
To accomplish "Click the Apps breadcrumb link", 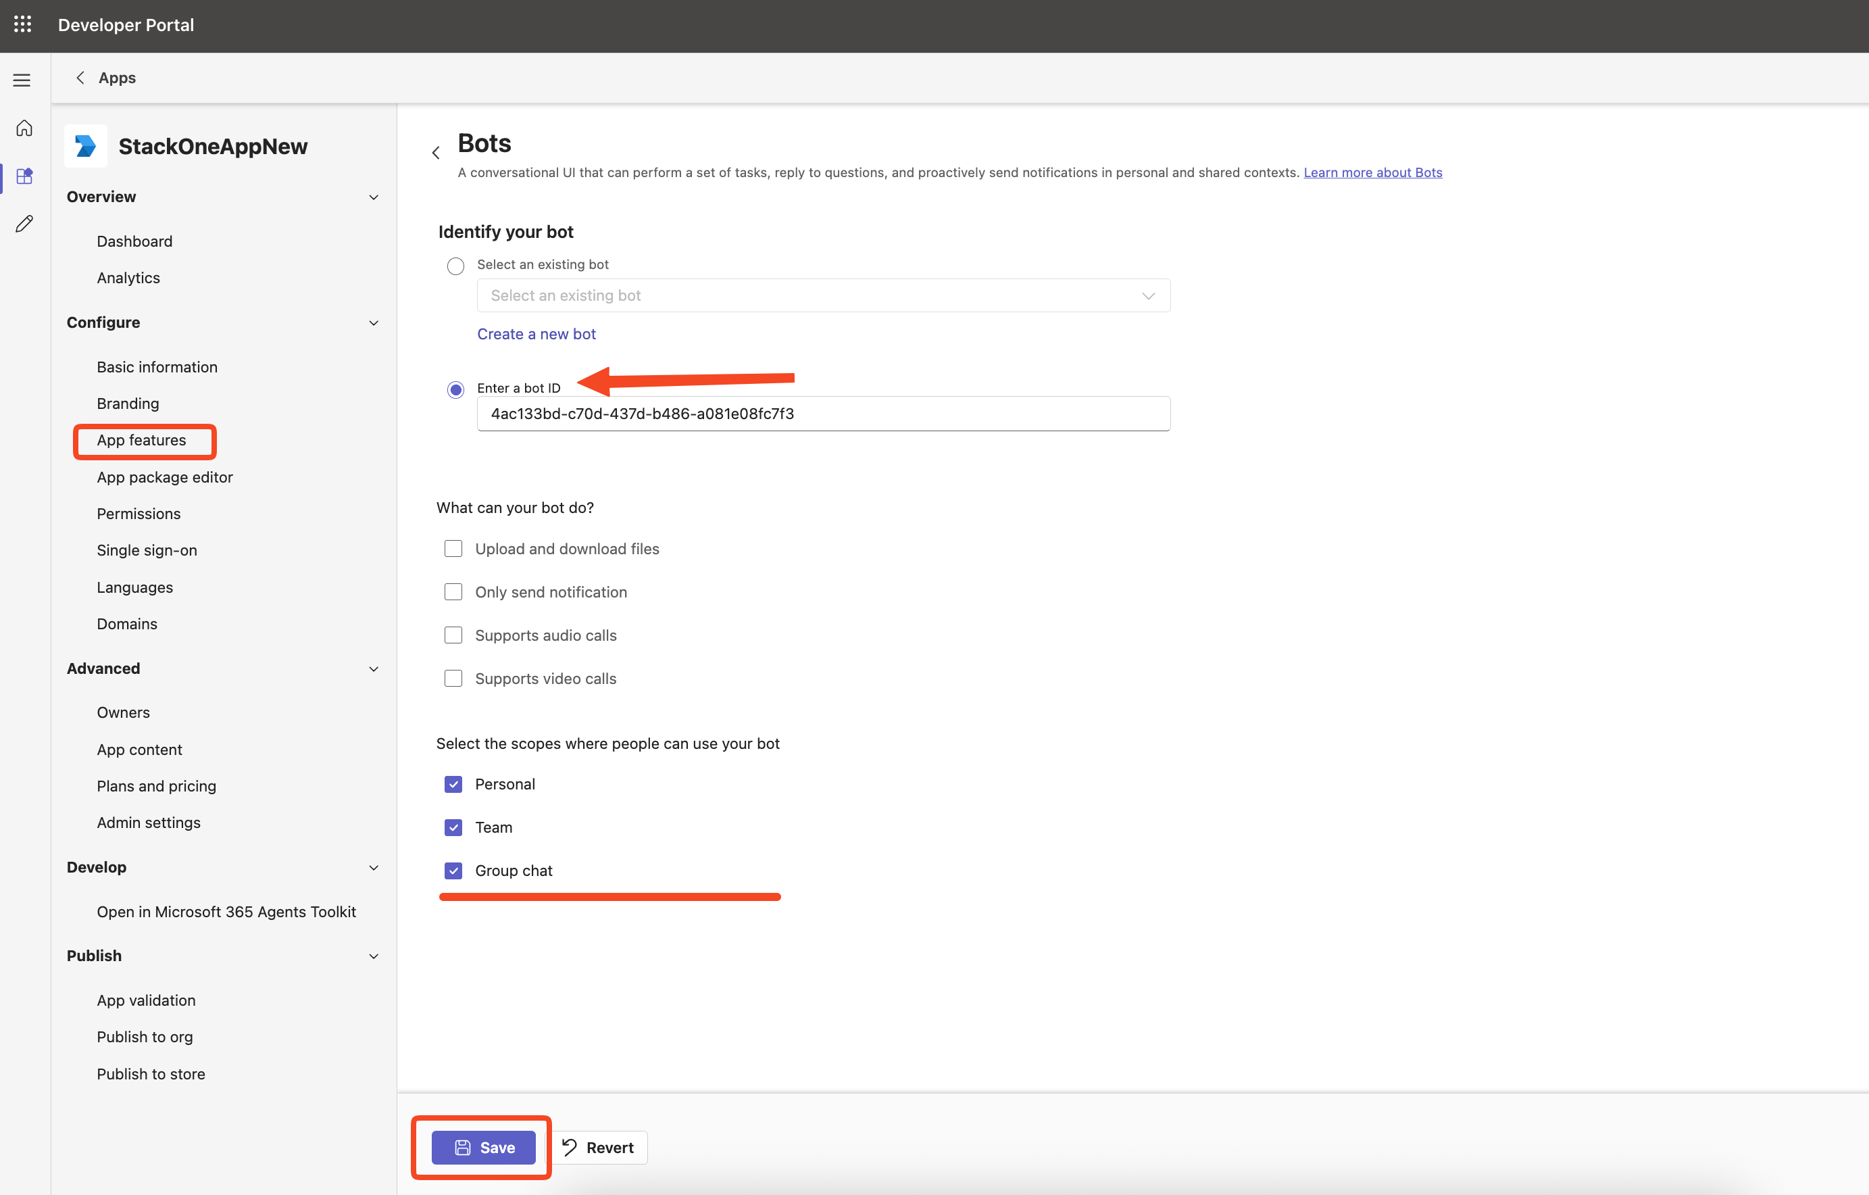I will (117, 78).
